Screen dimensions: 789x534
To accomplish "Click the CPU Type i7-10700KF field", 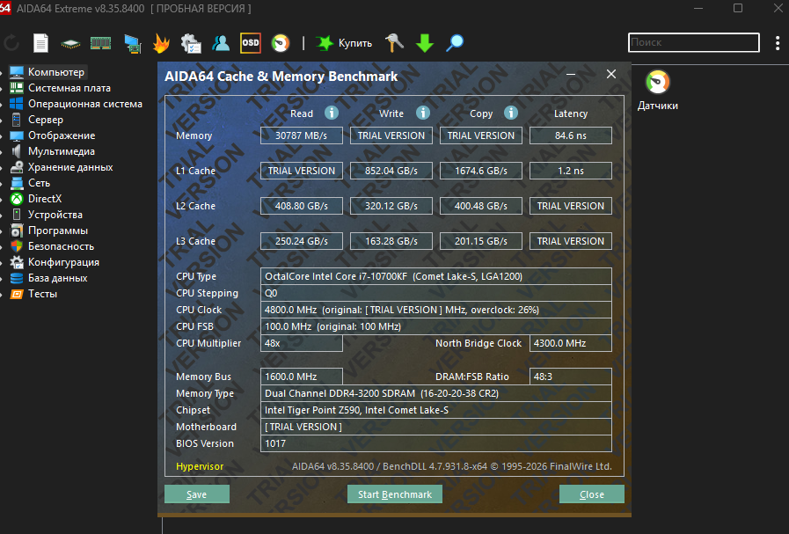I will 436,276.
